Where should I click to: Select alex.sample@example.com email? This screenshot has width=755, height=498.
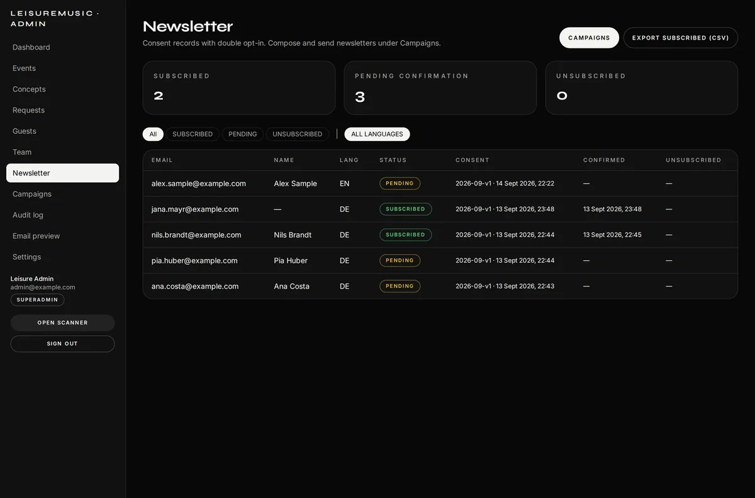pyautogui.click(x=199, y=184)
